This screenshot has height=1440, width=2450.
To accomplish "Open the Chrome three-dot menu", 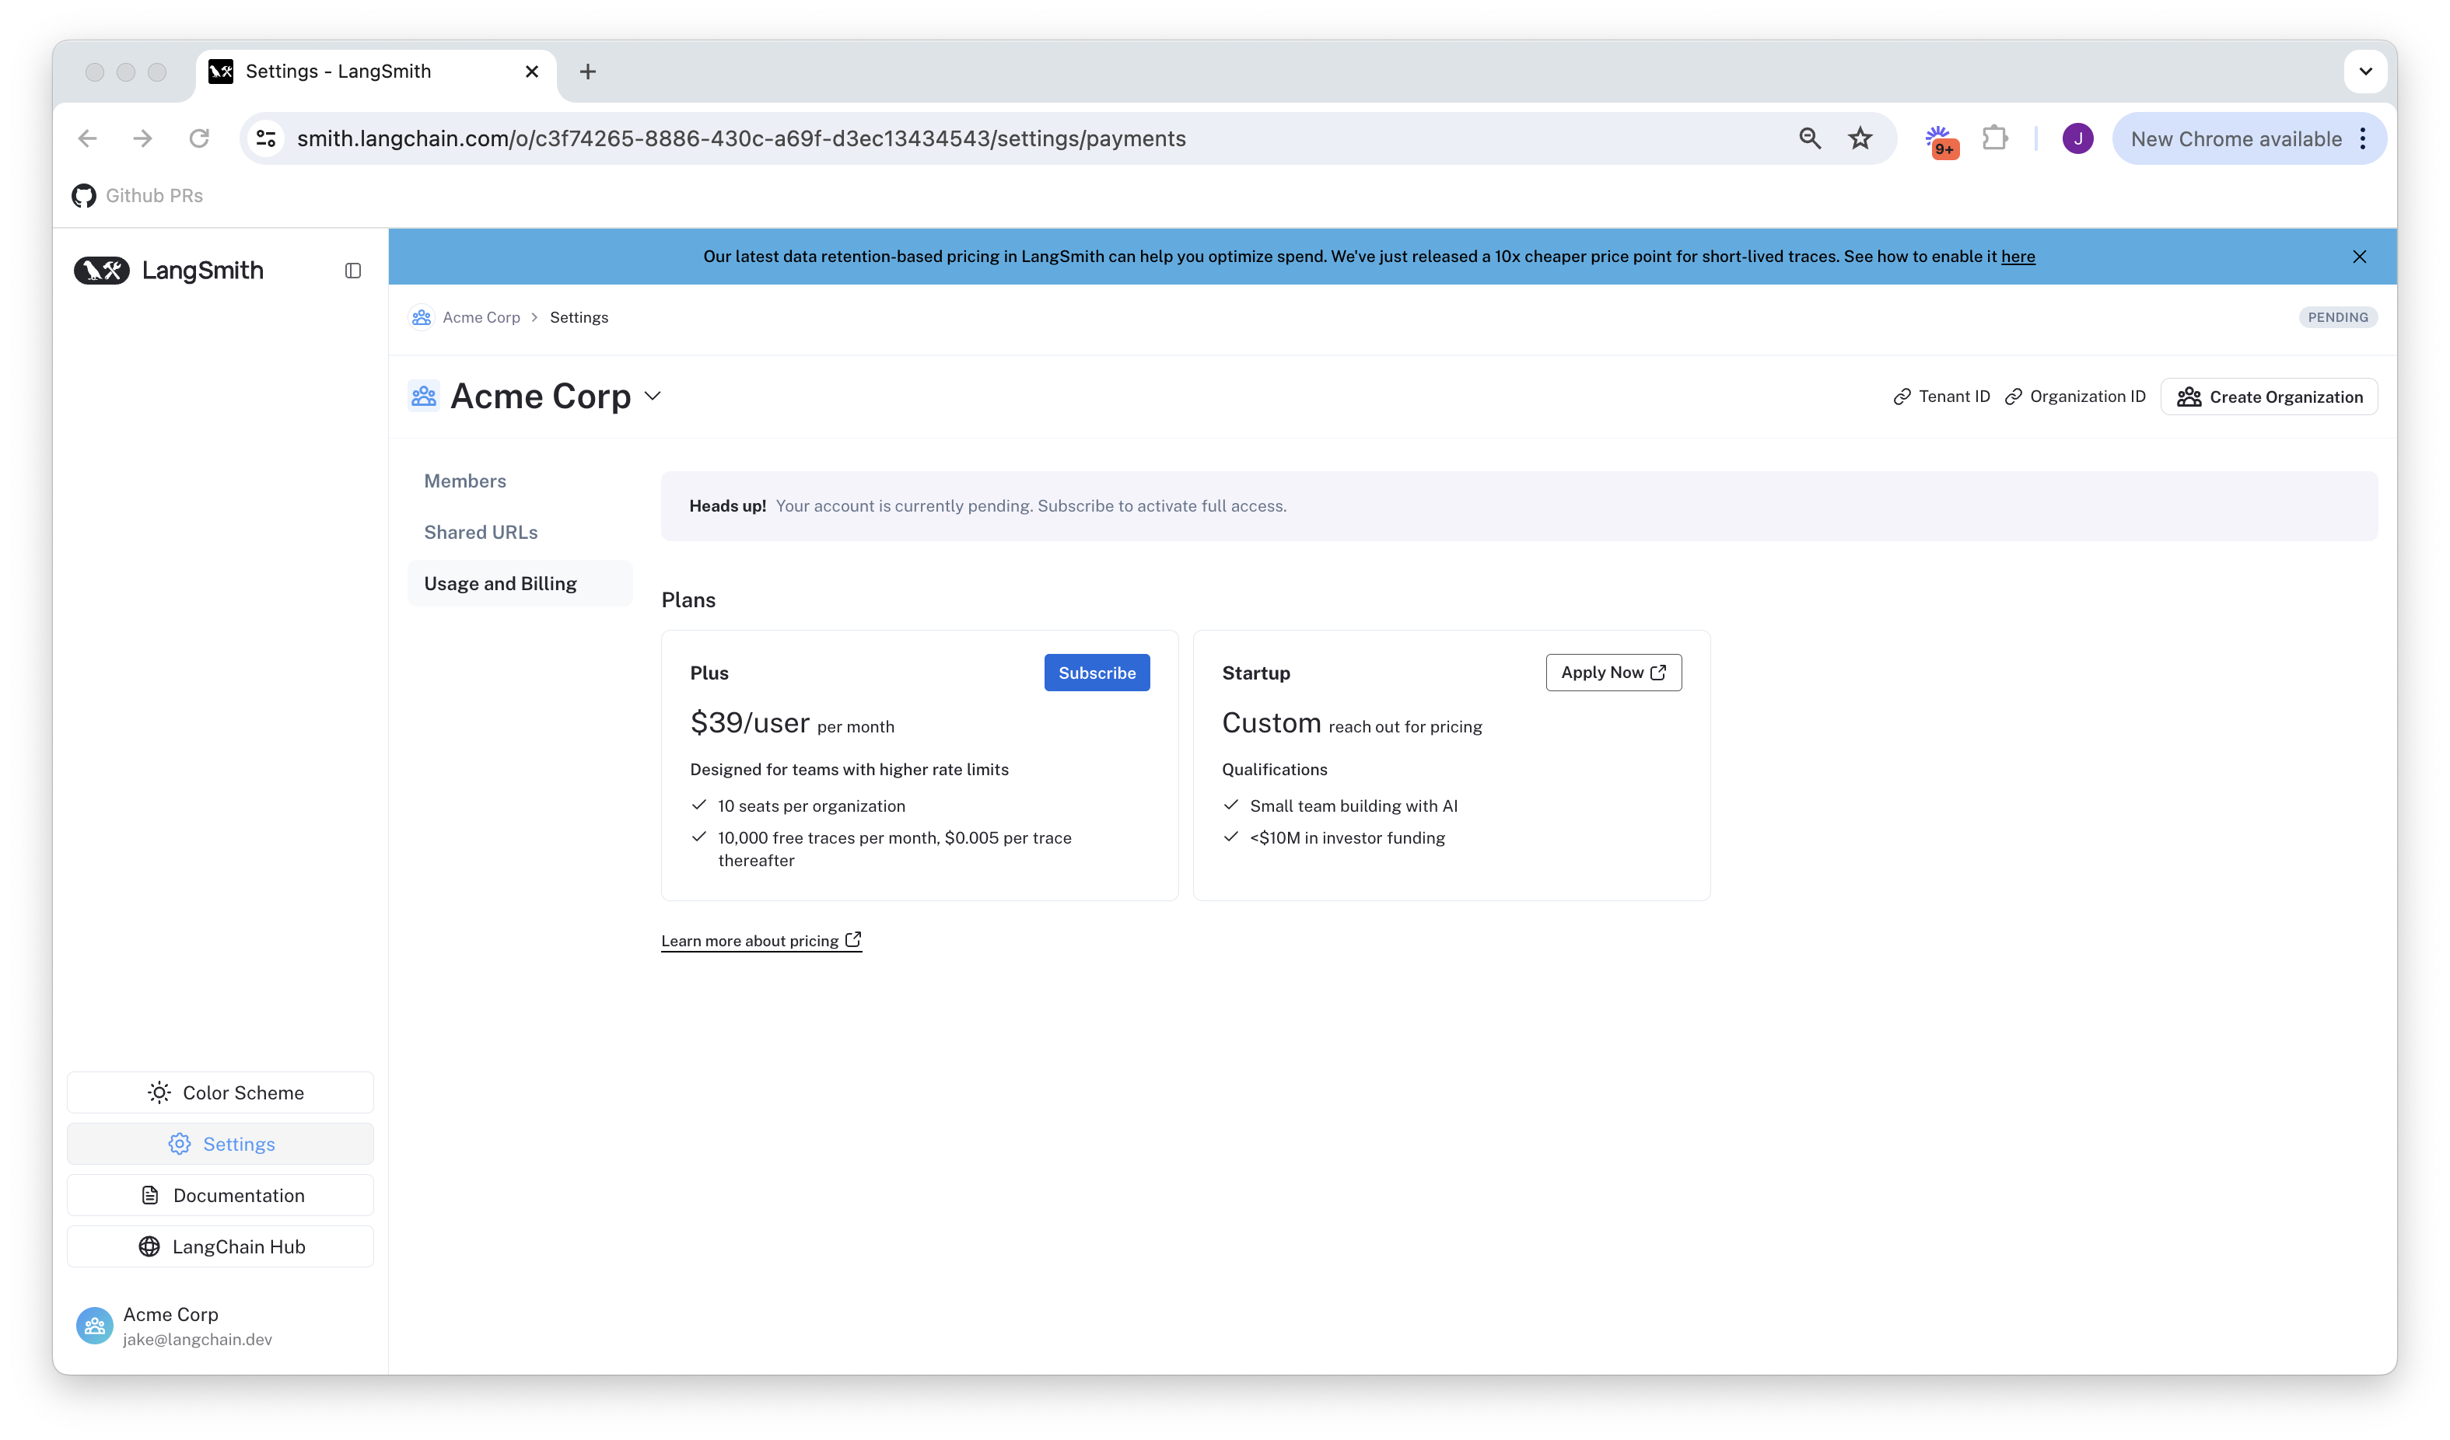I will click(x=2363, y=138).
